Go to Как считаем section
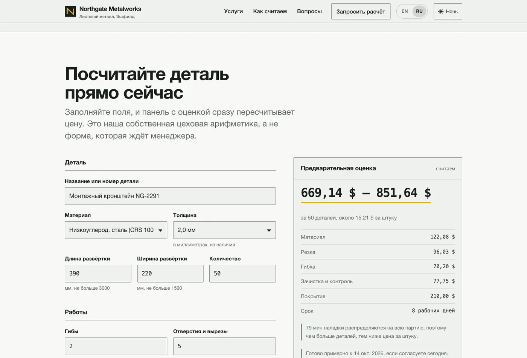 270,11
